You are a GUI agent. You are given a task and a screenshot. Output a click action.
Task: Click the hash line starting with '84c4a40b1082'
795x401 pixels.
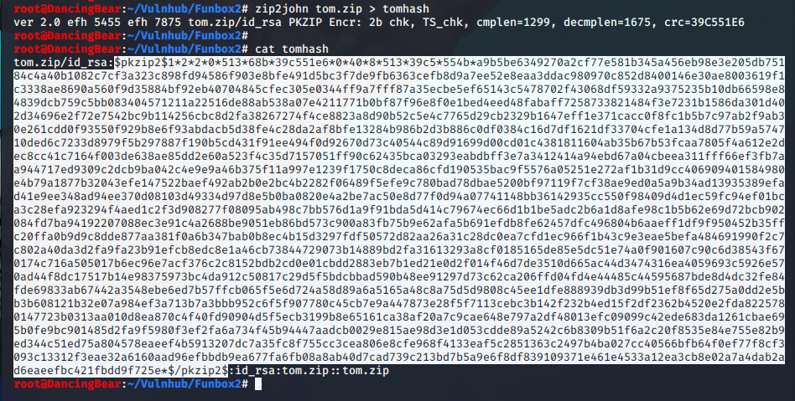click(x=399, y=75)
